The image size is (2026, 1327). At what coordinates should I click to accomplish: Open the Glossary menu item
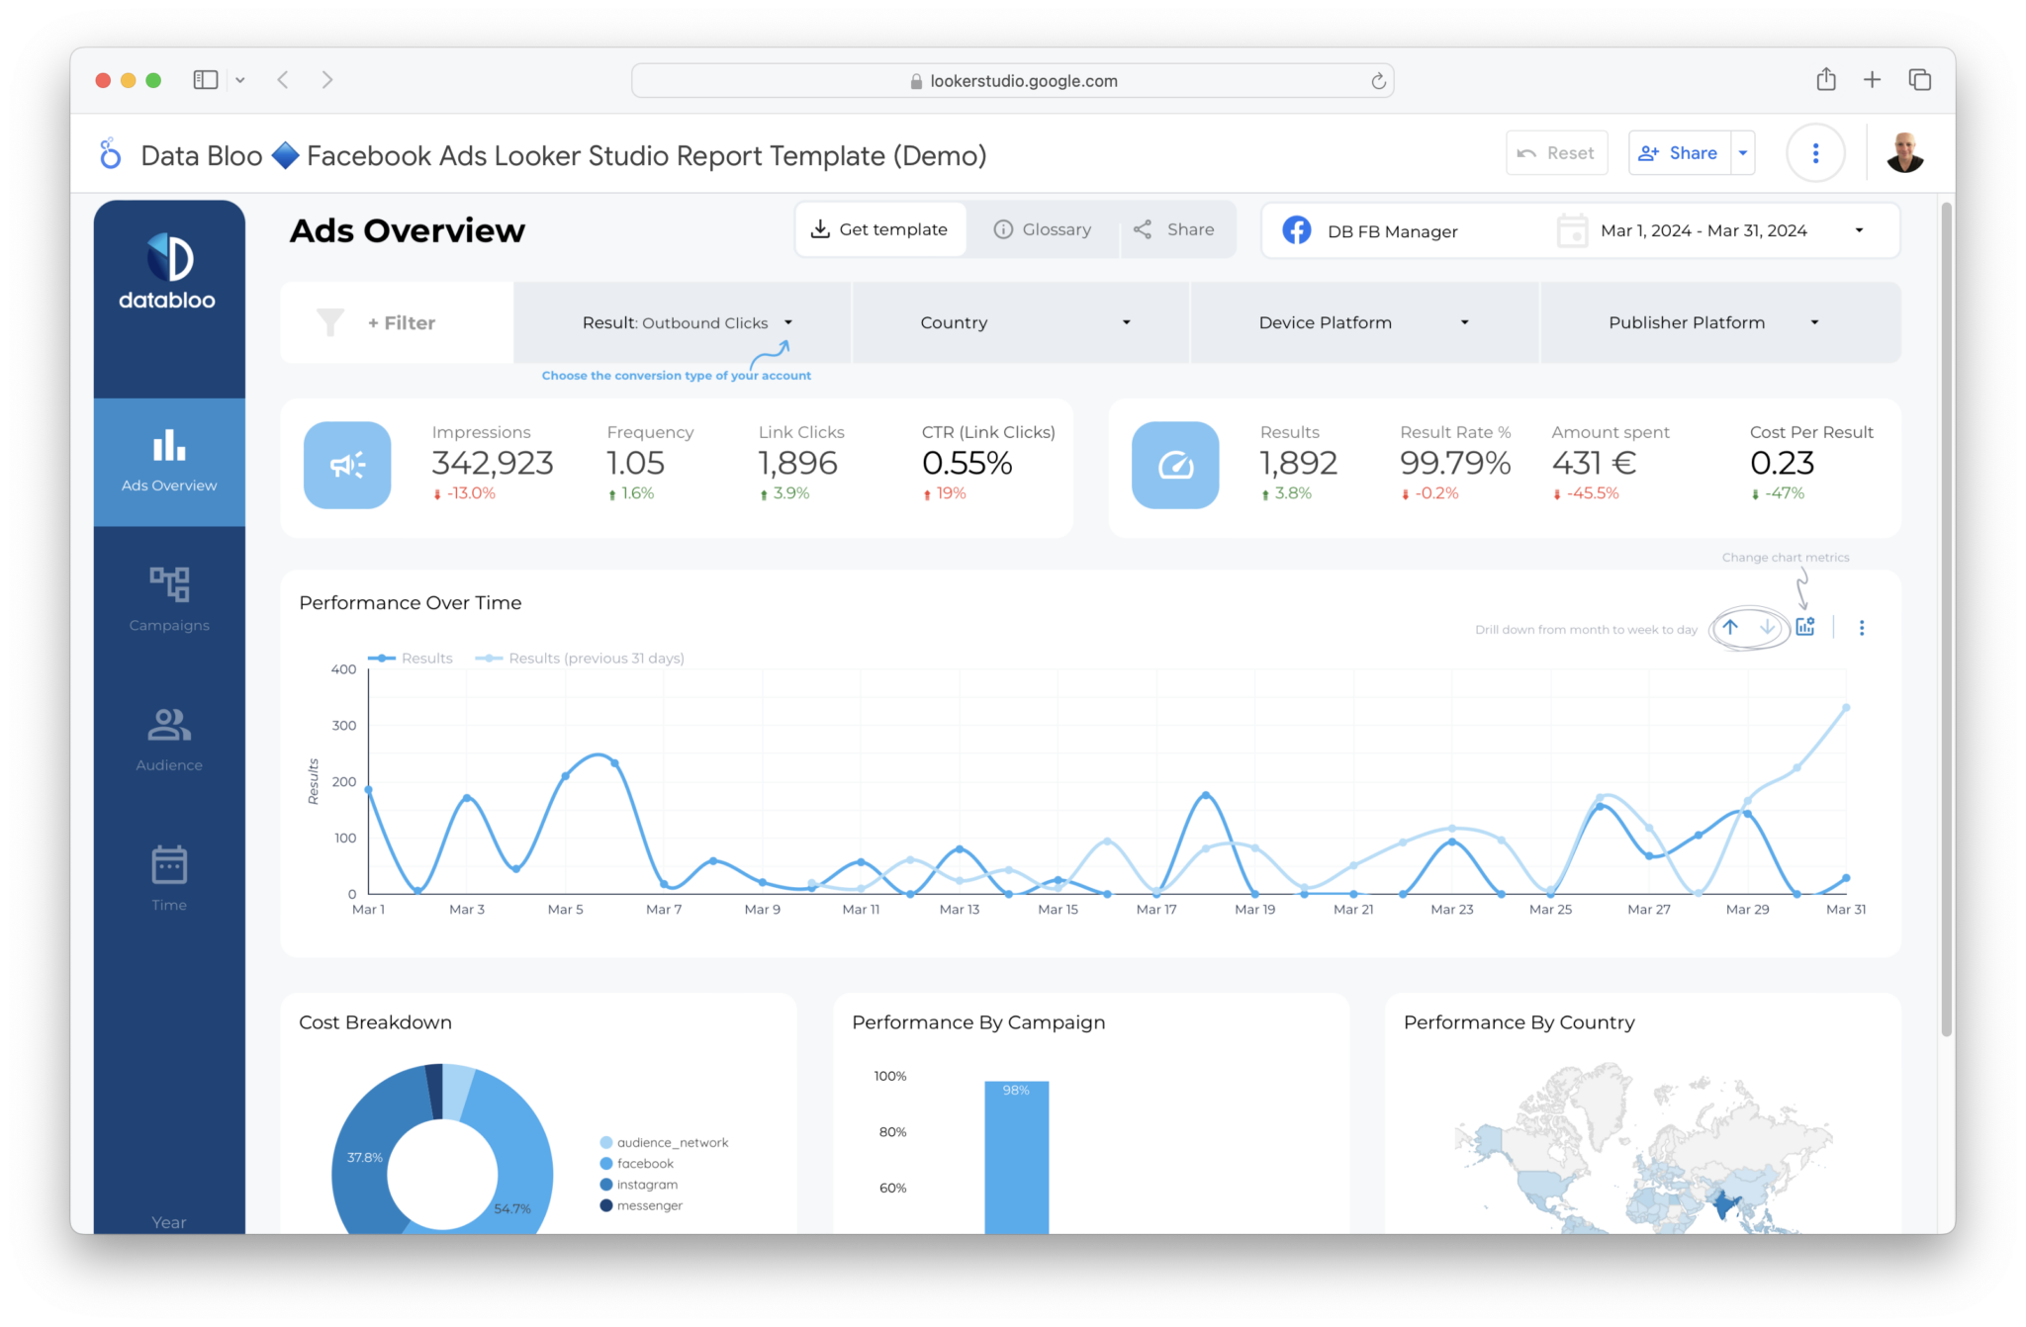click(1042, 228)
